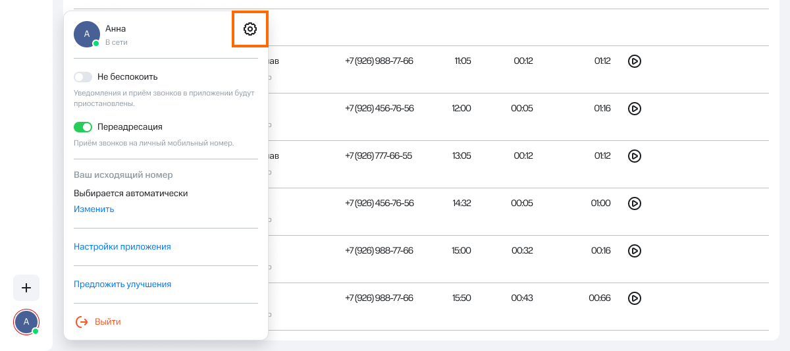The image size is (790, 351).
Task: Play the recording of the 14:32 call
Action: point(634,203)
